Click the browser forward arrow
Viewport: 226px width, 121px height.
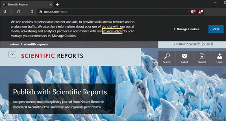pos(12,12)
